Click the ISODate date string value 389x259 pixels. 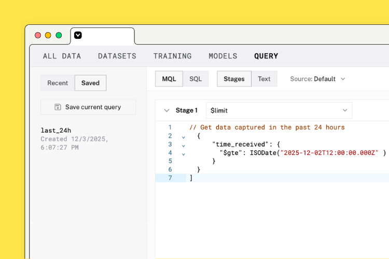(329, 153)
